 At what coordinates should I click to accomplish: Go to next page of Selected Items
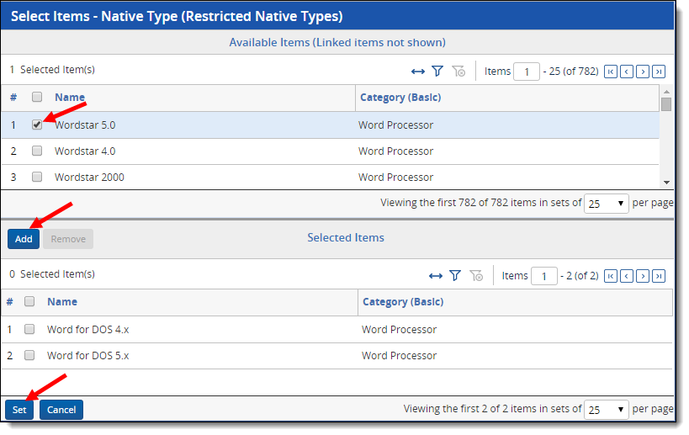[643, 276]
